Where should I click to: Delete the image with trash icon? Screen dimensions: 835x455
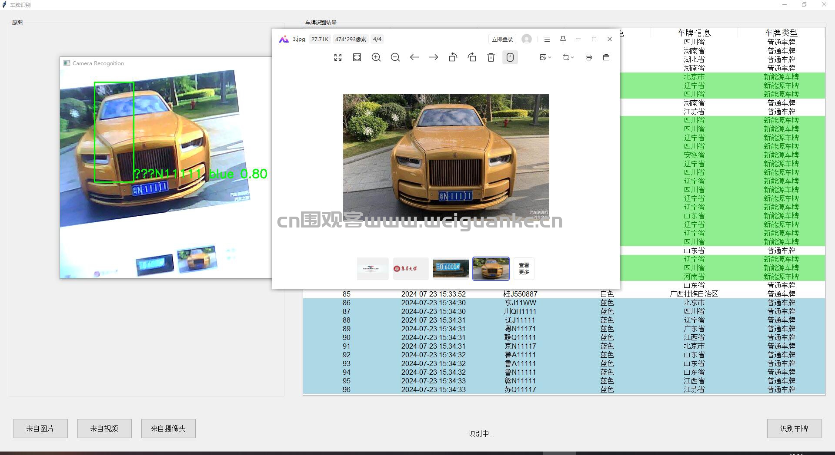point(491,57)
